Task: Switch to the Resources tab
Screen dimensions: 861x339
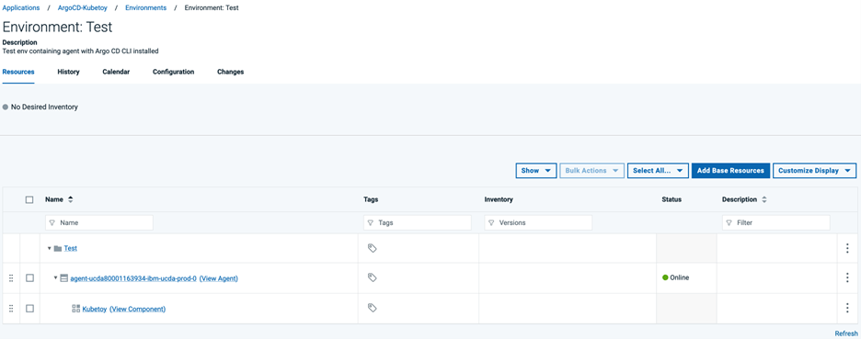Action: [x=18, y=72]
